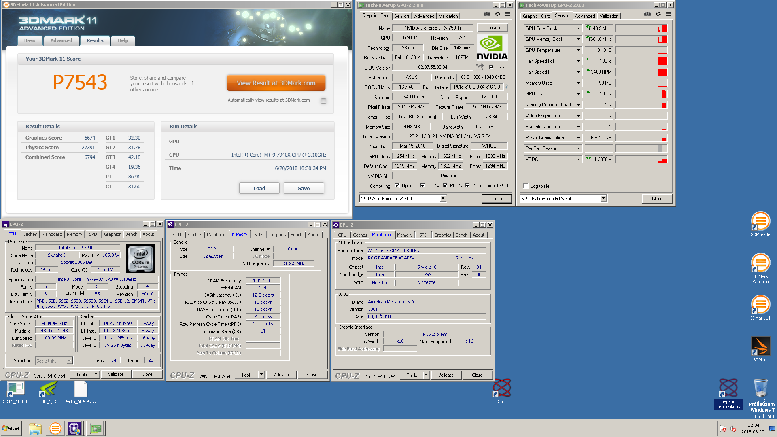The height and width of the screenshot is (437, 777).
Task: Expand the Fan Speed (RPM) sensor dropdown
Action: (578, 72)
